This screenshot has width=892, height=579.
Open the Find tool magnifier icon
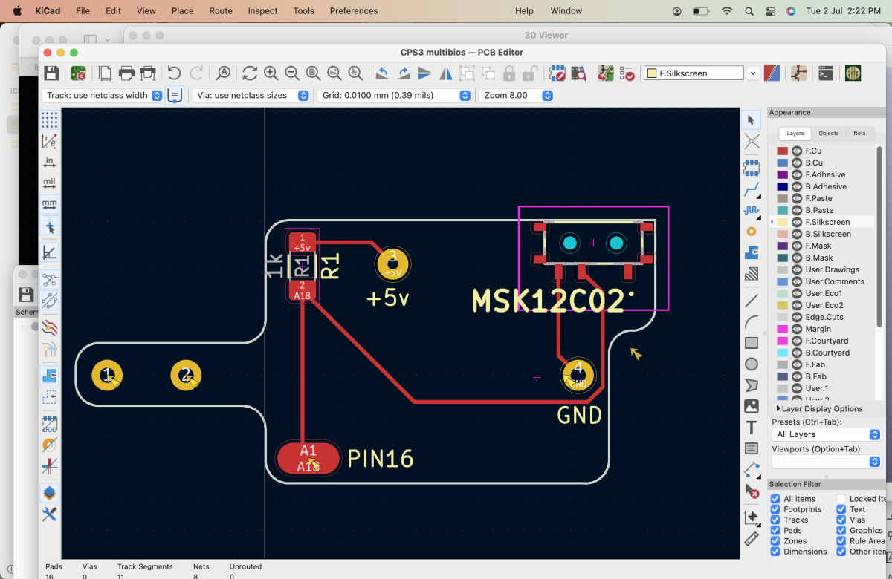coord(223,73)
